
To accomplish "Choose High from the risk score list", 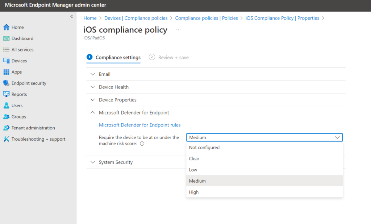I will click(264, 192).
